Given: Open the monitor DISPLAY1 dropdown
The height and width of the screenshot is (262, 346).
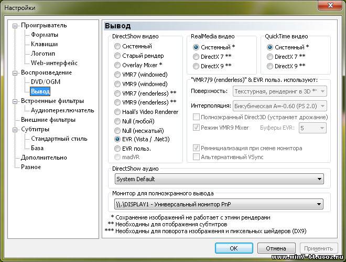Looking at the screenshot, I should click(219, 204).
